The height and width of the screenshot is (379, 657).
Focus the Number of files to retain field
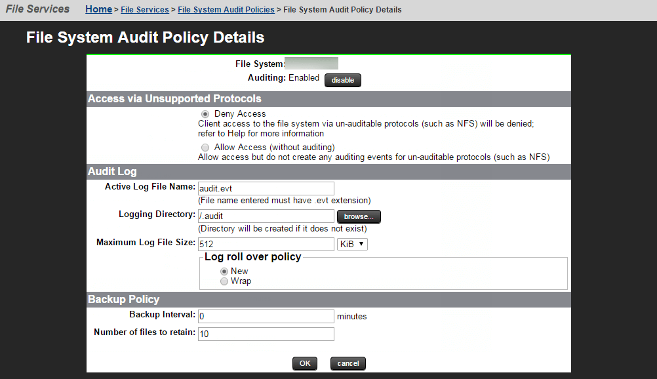(x=266, y=334)
